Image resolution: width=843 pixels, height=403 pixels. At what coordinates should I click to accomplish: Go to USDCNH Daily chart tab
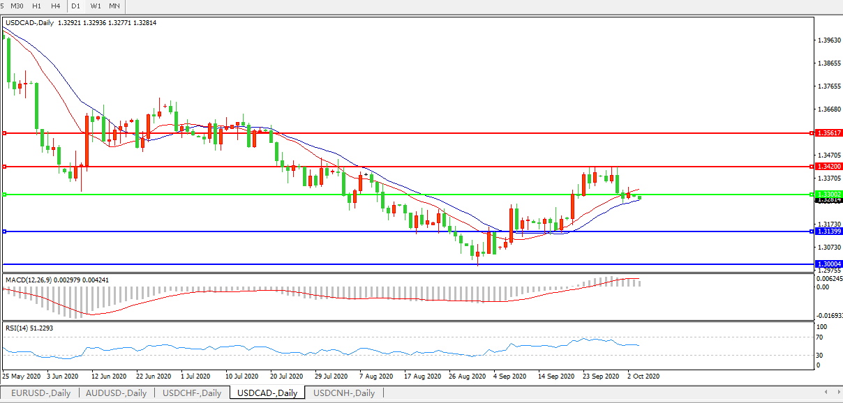pos(343,393)
